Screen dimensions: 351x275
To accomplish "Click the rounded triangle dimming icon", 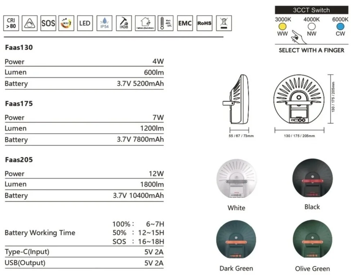I will 30,23.
